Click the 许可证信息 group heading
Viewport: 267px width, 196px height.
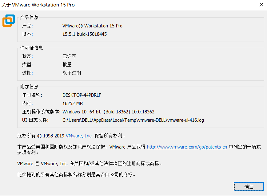coord(31,48)
